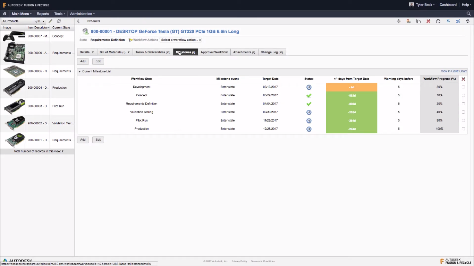Select the Production milestone row checkbox
The image size is (474, 266).
[463, 129]
